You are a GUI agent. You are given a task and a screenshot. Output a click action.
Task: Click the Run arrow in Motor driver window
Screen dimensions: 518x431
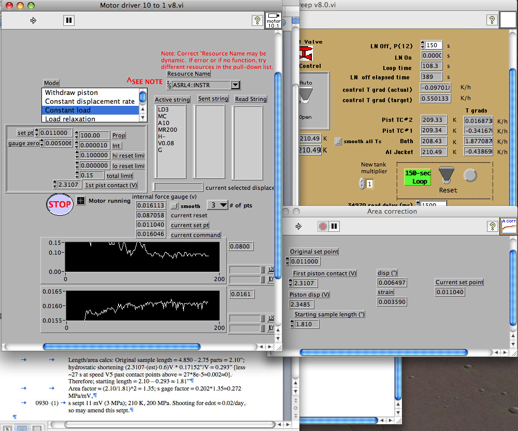(34, 21)
